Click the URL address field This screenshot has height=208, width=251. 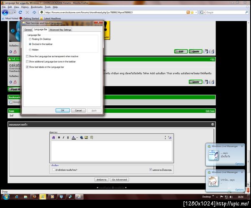(x=115, y=12)
